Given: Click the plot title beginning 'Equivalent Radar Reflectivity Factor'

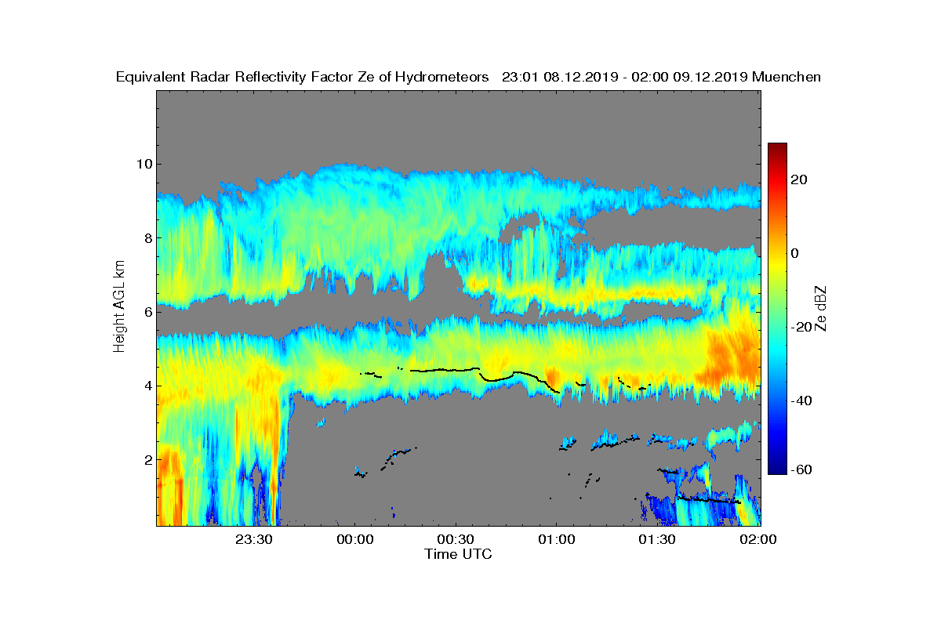Looking at the screenshot, I should (468, 78).
